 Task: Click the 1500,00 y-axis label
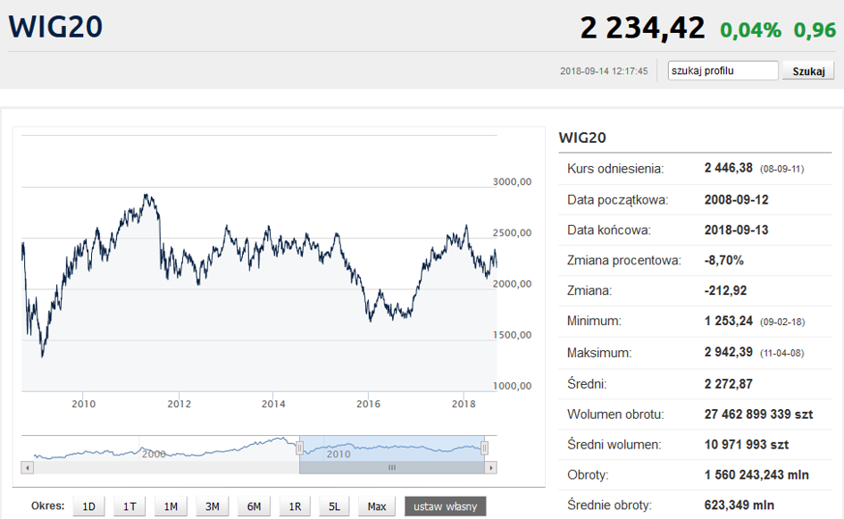tap(512, 335)
